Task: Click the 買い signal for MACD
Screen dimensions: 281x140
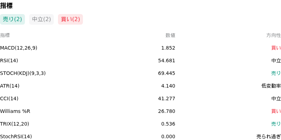Action: pyautogui.click(x=276, y=48)
